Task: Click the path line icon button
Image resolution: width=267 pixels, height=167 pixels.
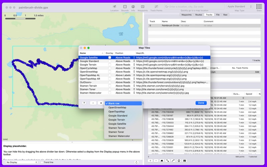Action: pos(173,161)
